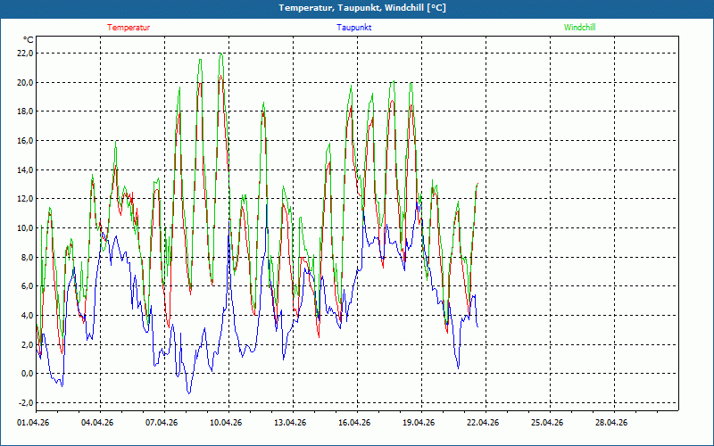Select the 01.04.26 date label
Screen dimensions: 714x446
click(33, 423)
